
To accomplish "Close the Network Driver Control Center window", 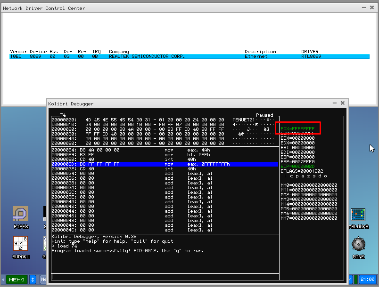I will coord(372,8).
